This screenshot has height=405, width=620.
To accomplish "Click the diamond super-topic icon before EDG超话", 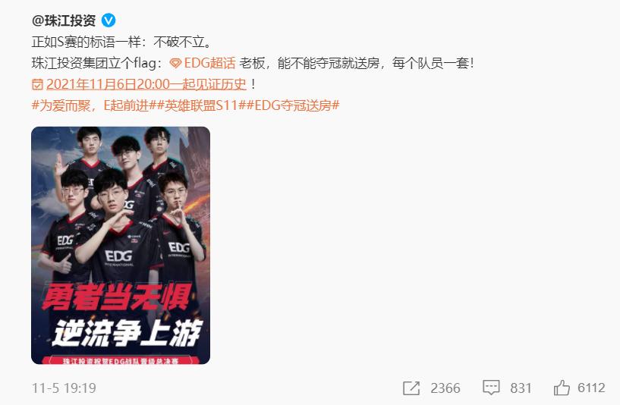I will (x=175, y=63).
